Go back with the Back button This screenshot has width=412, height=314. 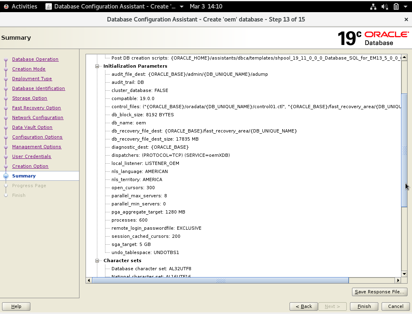pyautogui.click(x=303, y=306)
